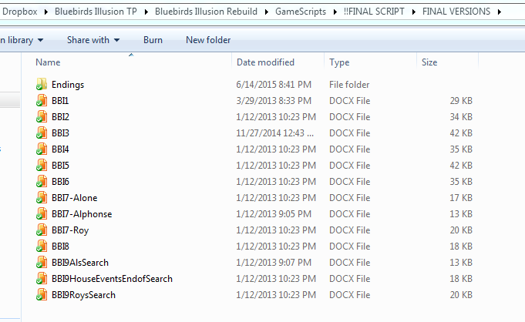Navigate to GameScripts breadcrumb
This screenshot has width=525, height=322.
pyautogui.click(x=301, y=12)
